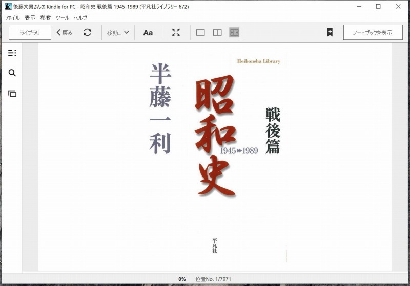Switch to single column view icon

point(200,32)
